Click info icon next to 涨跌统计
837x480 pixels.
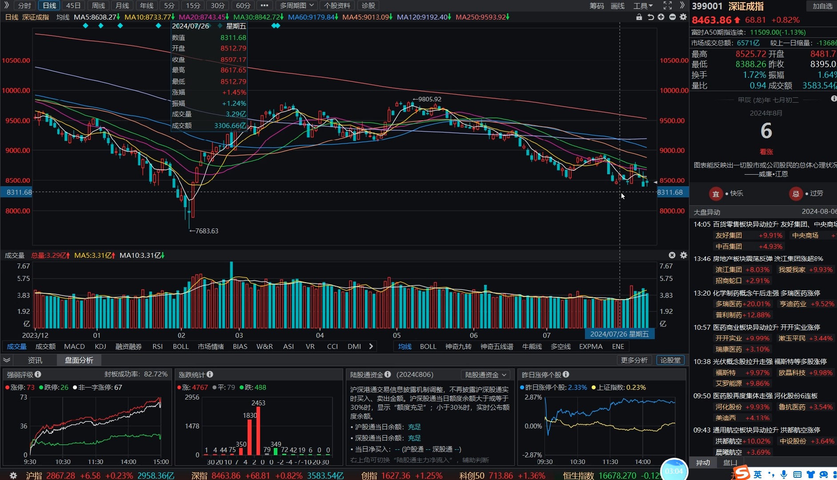pos(210,374)
